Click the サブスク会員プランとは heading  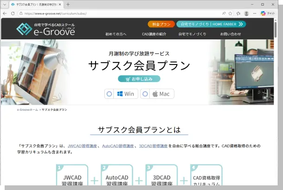[x=139, y=130]
